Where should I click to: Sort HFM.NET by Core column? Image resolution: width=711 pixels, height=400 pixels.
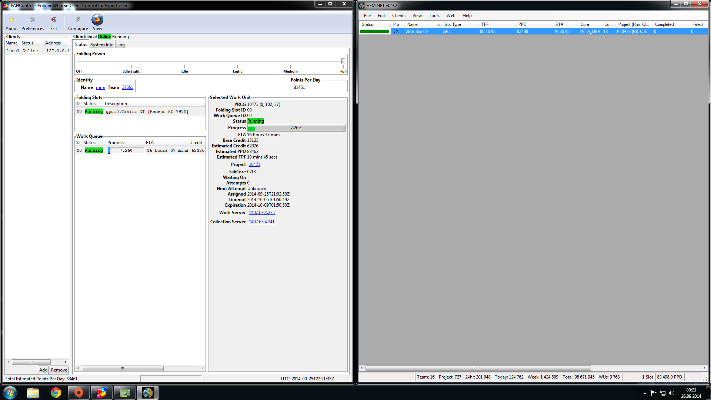[590, 24]
